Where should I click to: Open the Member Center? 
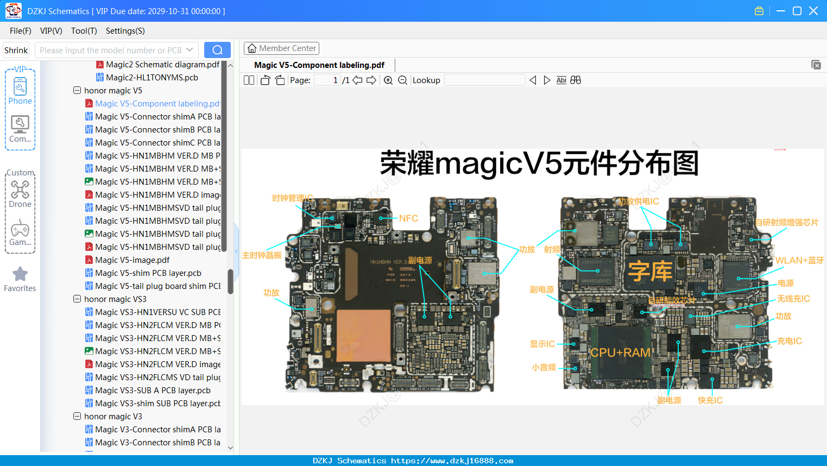tap(281, 48)
